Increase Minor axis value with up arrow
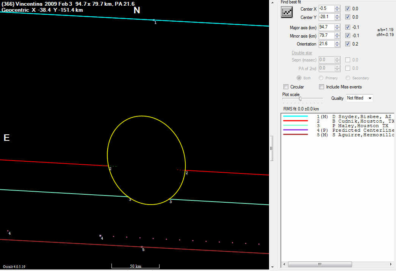This screenshot has height=271, width=396. (337, 34)
